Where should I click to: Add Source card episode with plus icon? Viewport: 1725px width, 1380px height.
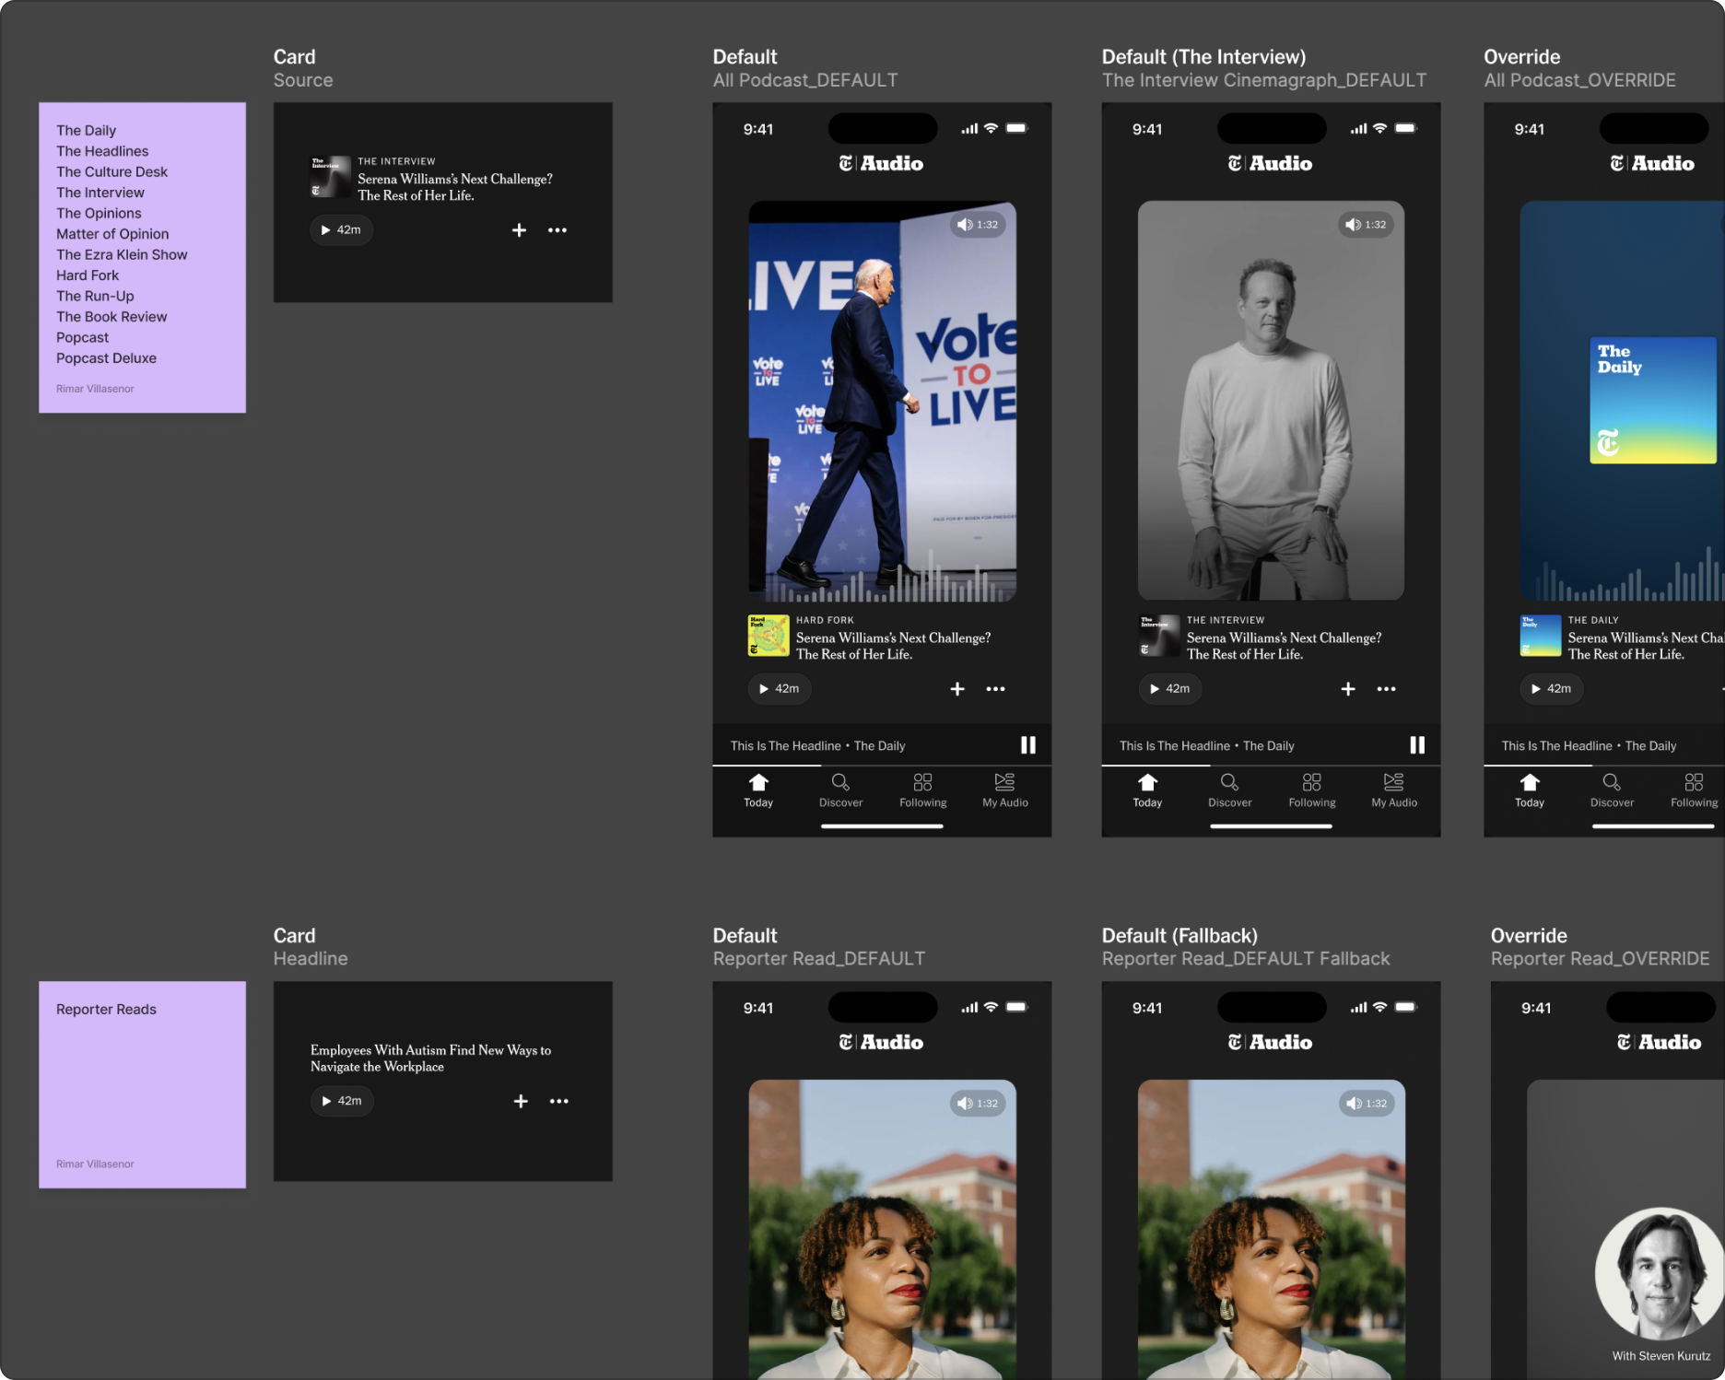click(519, 230)
